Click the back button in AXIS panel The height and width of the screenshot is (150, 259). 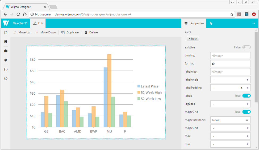click(x=193, y=39)
